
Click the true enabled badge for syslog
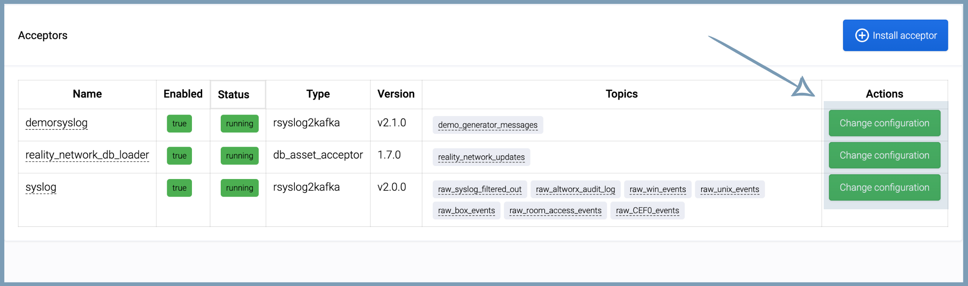179,188
